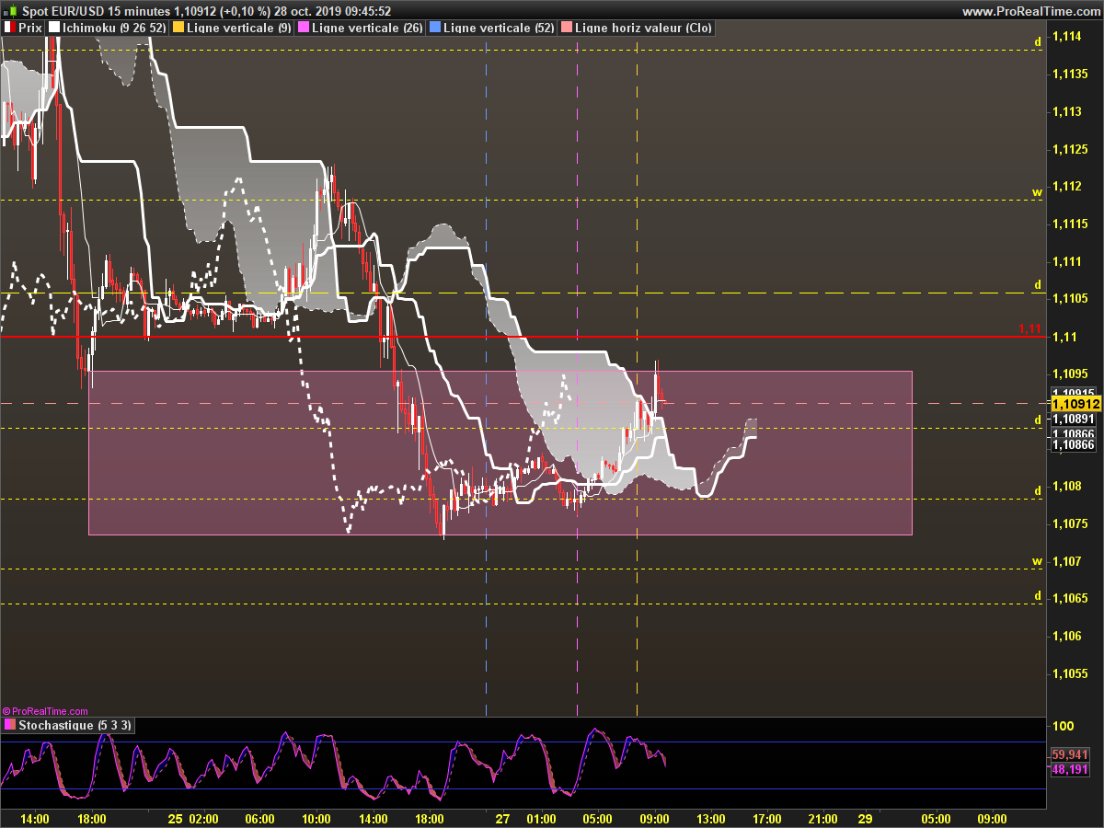Click the 06:00 time axis label

pyautogui.click(x=260, y=818)
